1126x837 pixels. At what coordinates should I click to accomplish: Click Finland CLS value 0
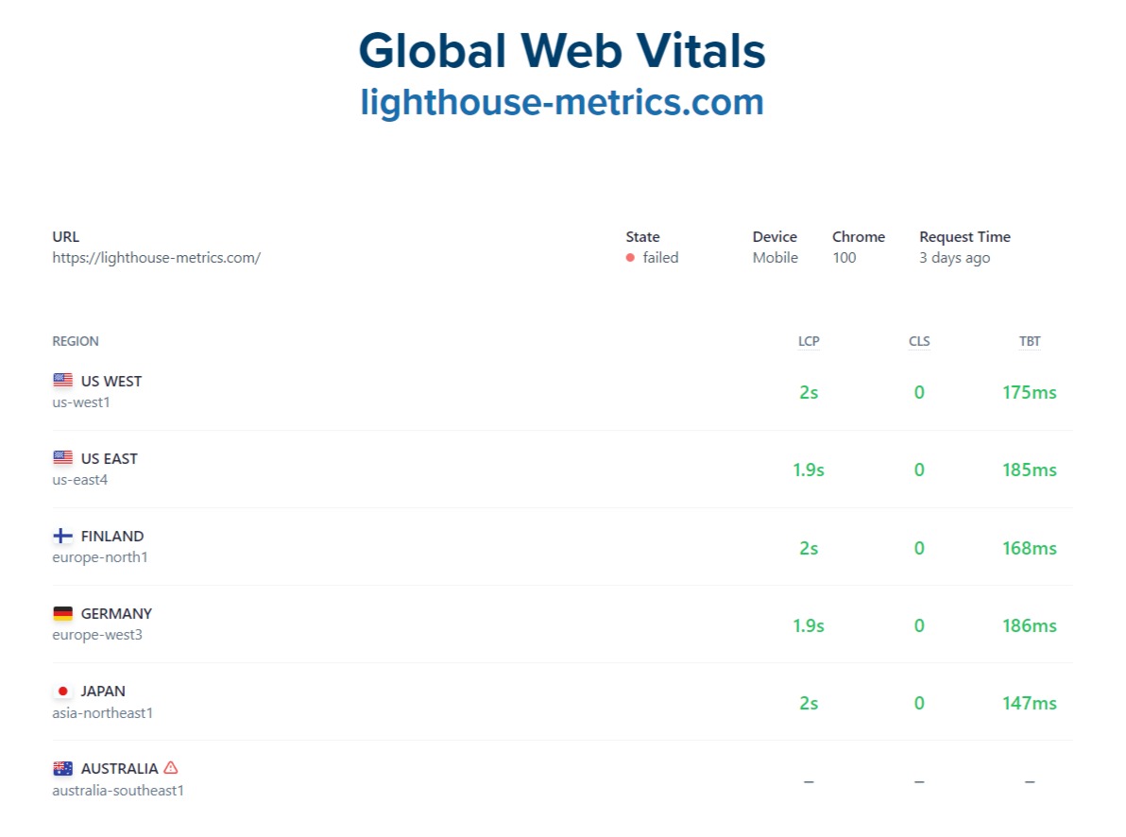point(919,548)
